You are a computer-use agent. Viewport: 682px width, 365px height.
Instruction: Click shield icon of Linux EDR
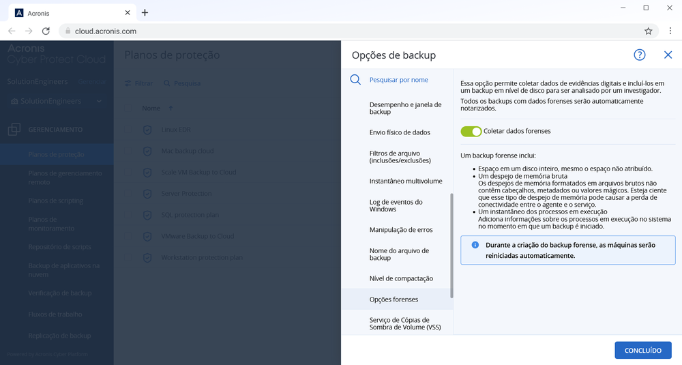point(147,130)
